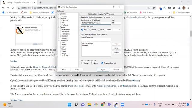The width and height of the screenshot is (192, 108).
Task: Select the SSH connection type radio
Action: point(82,29)
